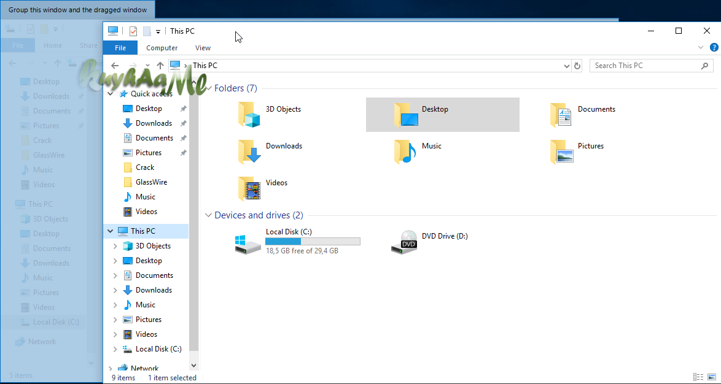Viewport: 721px width, 384px height.
Task: Open Share tab in background window
Action: (88, 45)
